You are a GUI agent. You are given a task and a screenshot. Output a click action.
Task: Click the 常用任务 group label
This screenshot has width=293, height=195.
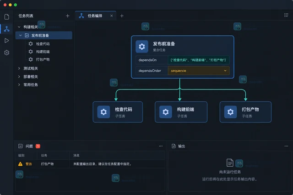[x=31, y=85]
